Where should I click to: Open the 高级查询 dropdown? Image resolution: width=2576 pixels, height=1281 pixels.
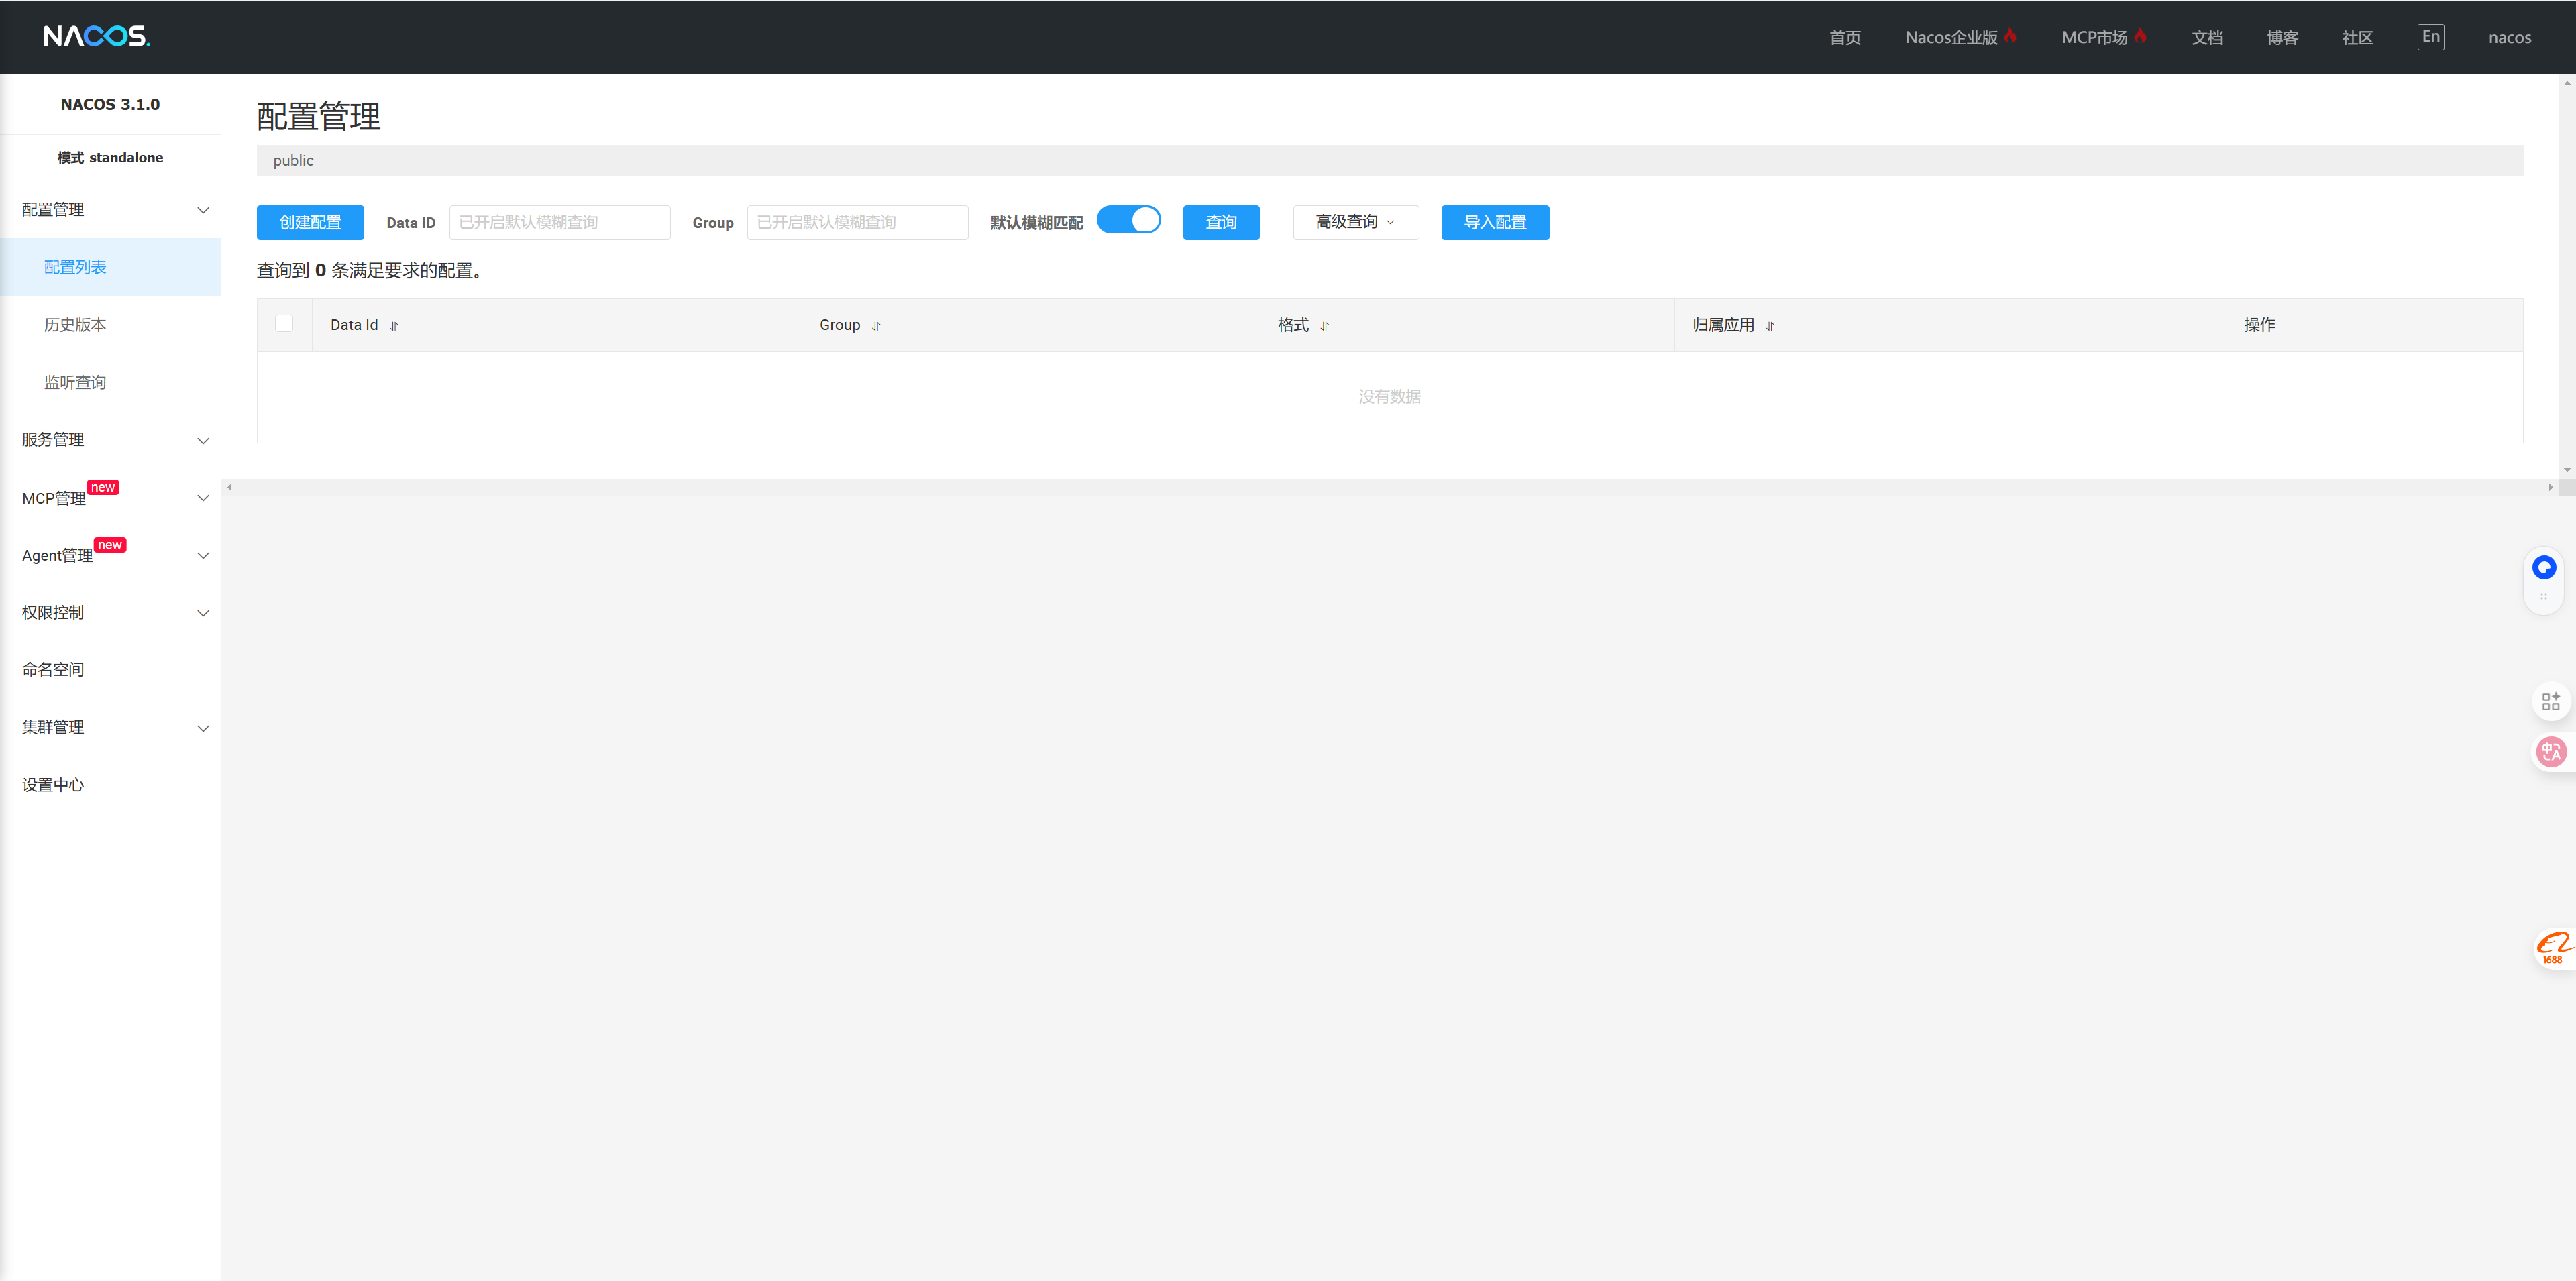pyautogui.click(x=1355, y=222)
